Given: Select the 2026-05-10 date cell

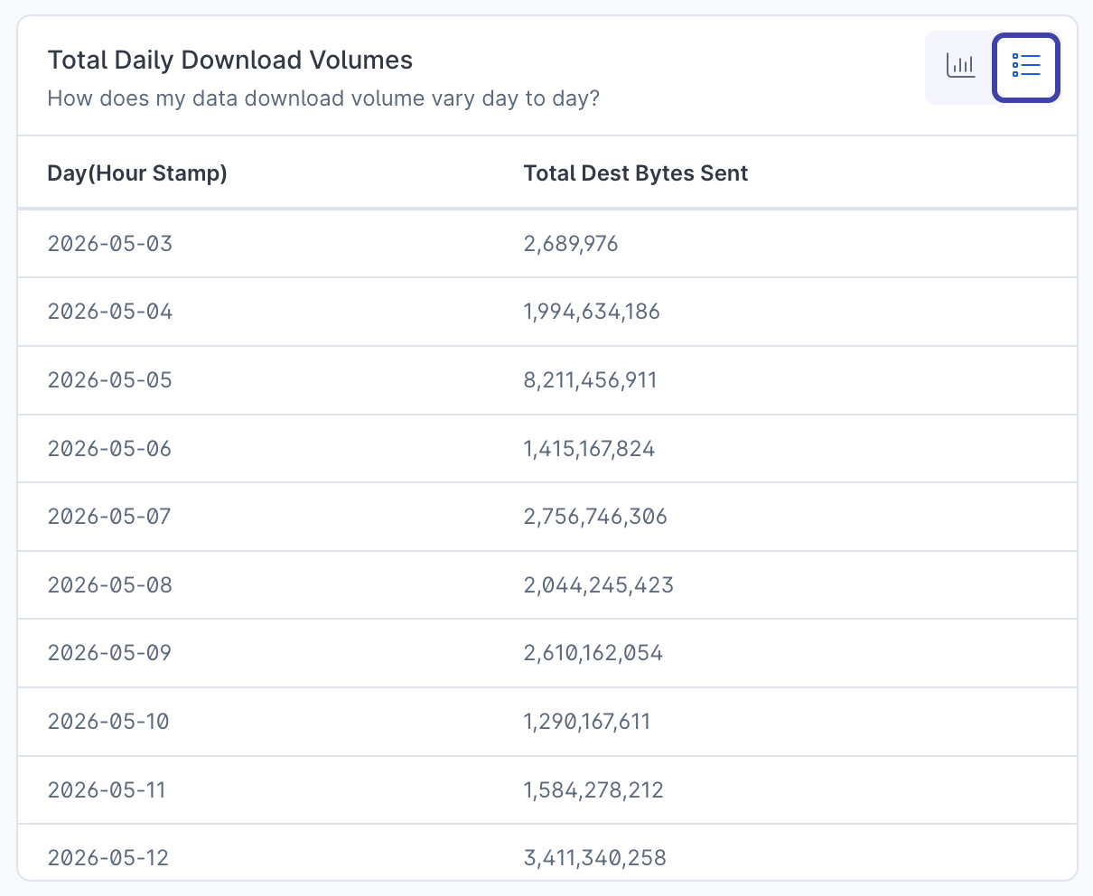Looking at the screenshot, I should pos(109,722).
